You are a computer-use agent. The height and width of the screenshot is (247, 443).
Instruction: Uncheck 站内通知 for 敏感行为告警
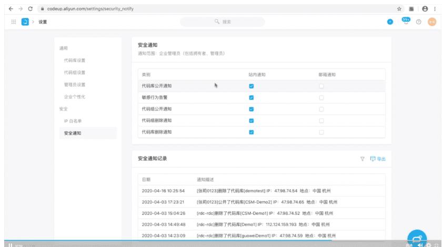tap(251, 97)
